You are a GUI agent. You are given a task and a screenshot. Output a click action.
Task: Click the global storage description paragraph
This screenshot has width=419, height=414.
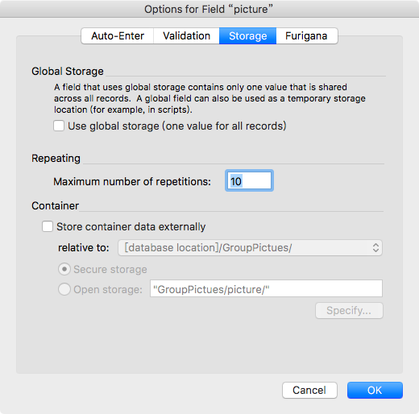(209, 98)
